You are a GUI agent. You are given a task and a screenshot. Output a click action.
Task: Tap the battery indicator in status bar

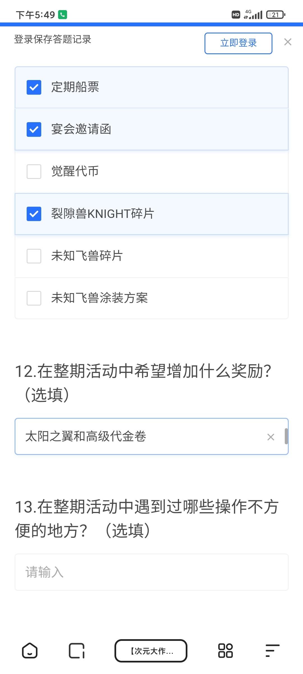(276, 15)
